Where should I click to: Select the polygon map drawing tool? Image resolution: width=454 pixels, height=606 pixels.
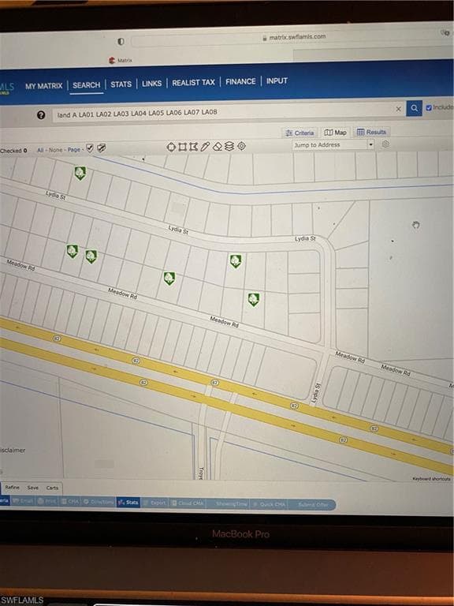pos(194,147)
